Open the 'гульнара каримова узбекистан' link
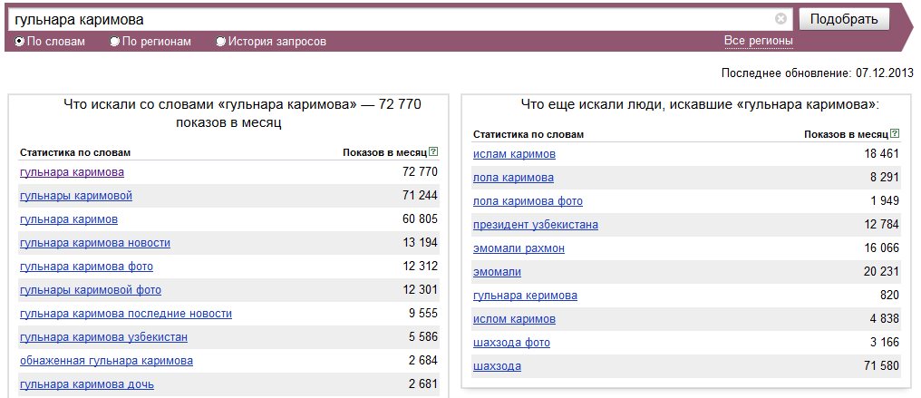 tap(104, 337)
